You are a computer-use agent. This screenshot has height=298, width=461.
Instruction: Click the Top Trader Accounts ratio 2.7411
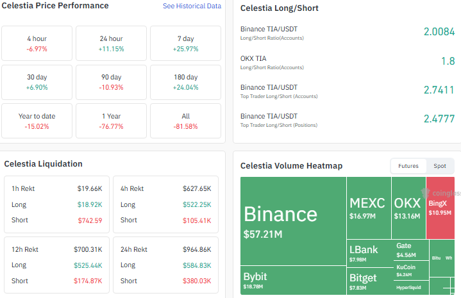coord(439,90)
